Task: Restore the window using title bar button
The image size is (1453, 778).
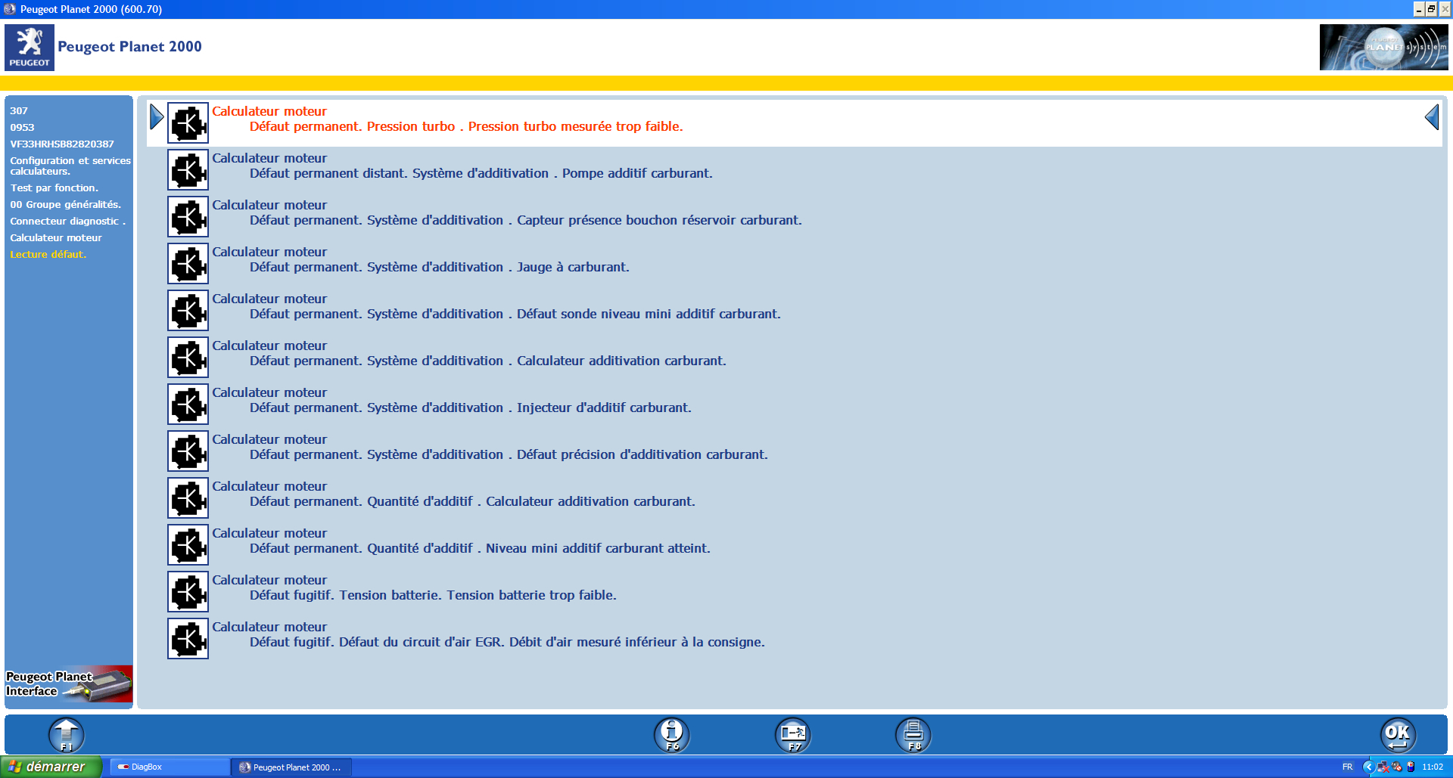Action: [x=1431, y=9]
